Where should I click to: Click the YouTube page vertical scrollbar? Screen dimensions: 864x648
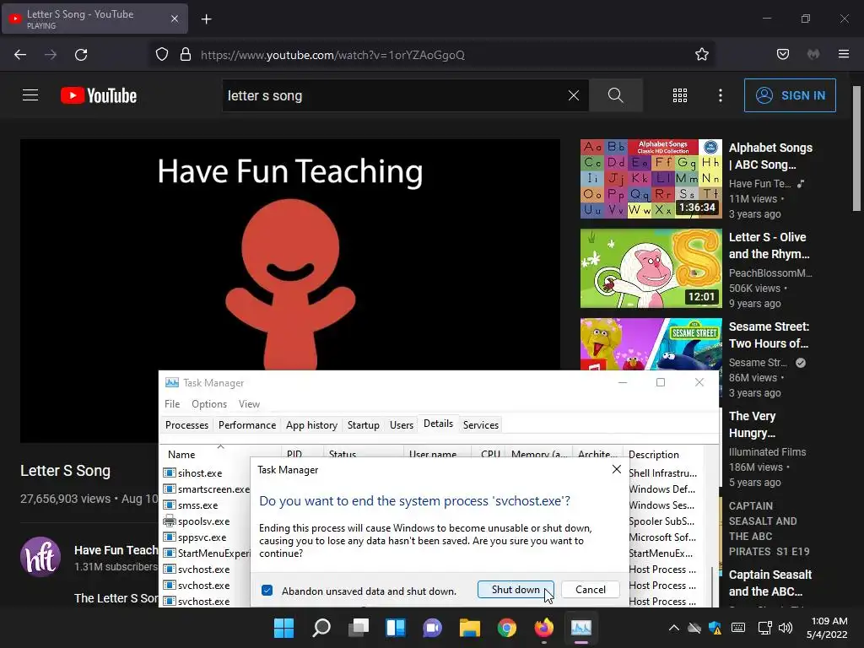(x=857, y=148)
